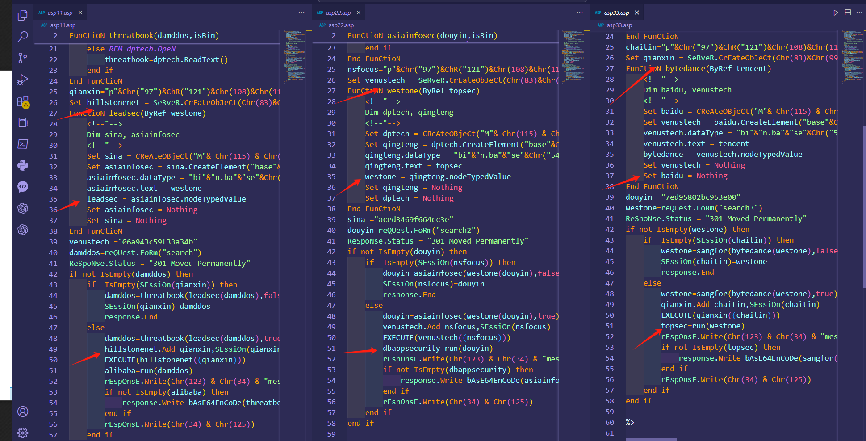Close the asp11.asp tab
The height and width of the screenshot is (441, 866).
tap(80, 13)
